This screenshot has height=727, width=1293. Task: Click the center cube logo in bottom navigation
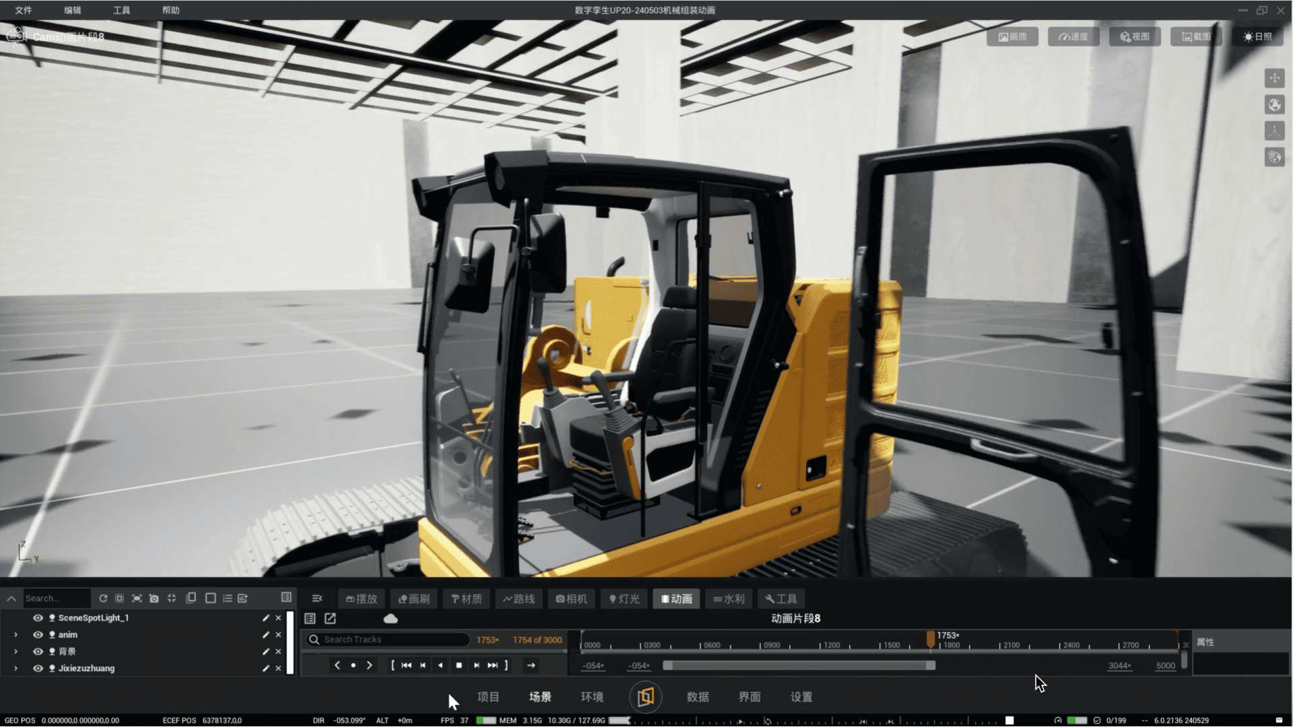click(645, 697)
